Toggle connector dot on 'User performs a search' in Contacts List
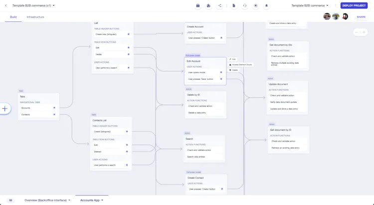This screenshot has height=205, width=374. point(127,165)
